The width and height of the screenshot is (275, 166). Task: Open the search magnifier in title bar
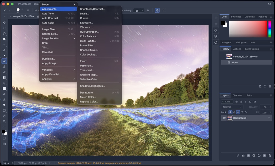point(269,4)
